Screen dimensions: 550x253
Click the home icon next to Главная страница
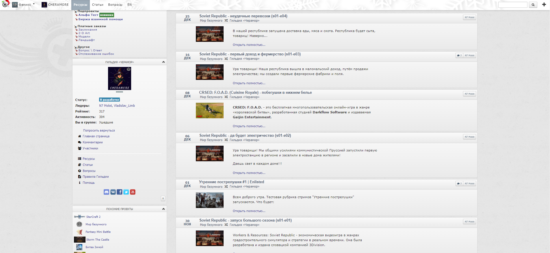(79, 136)
